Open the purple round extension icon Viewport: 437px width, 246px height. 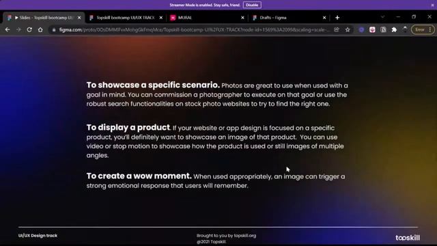[361, 29]
